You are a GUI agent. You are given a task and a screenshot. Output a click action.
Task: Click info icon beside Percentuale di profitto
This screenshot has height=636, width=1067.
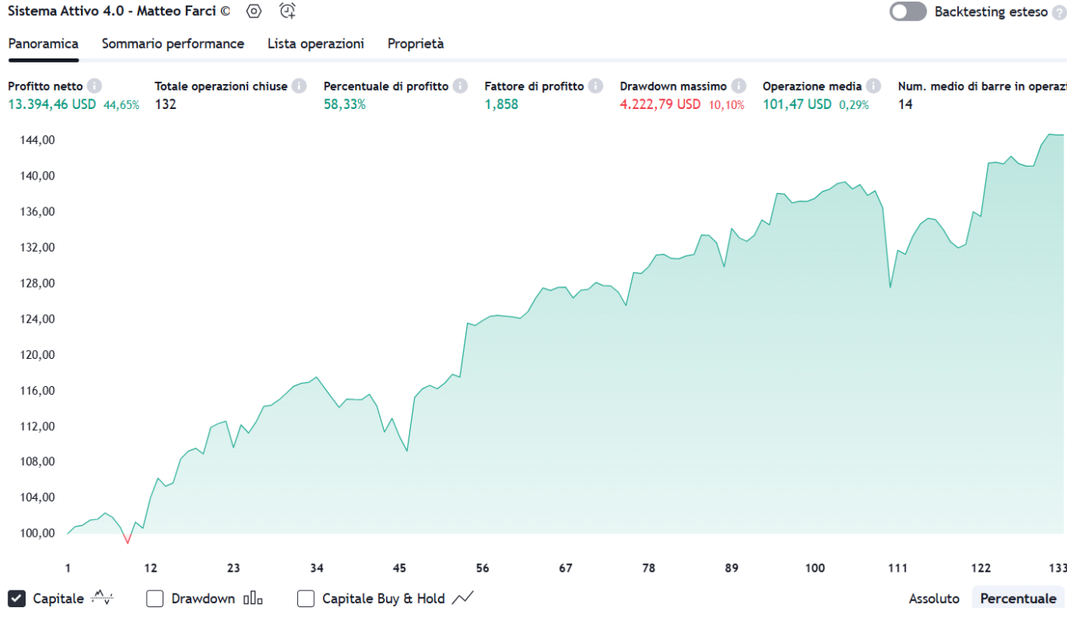[460, 86]
